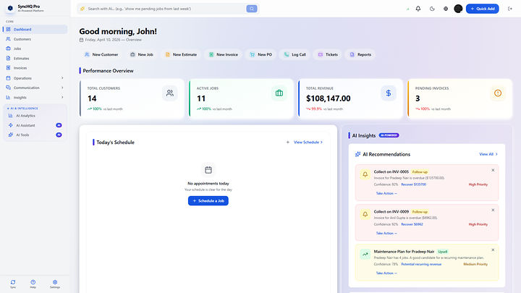Click Recover $6962 link
Screen dimensions: 521x293
412,224
